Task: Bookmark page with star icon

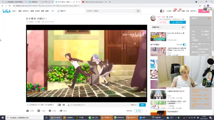Action: (x=200, y=6)
